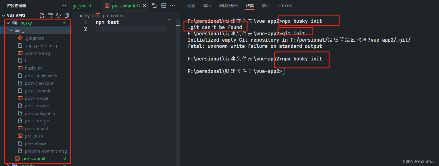This screenshot has height=166, width=439.
Task: Open editor more actions ellipsis menu
Action: 172,6
